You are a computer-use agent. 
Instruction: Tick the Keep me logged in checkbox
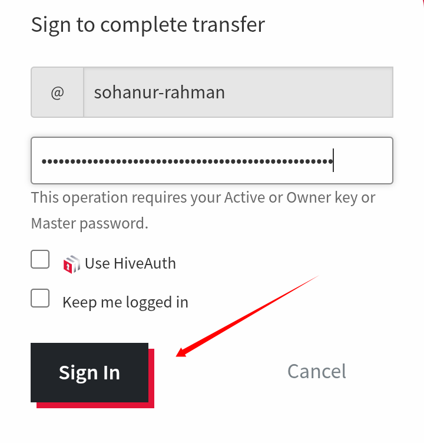point(40,298)
